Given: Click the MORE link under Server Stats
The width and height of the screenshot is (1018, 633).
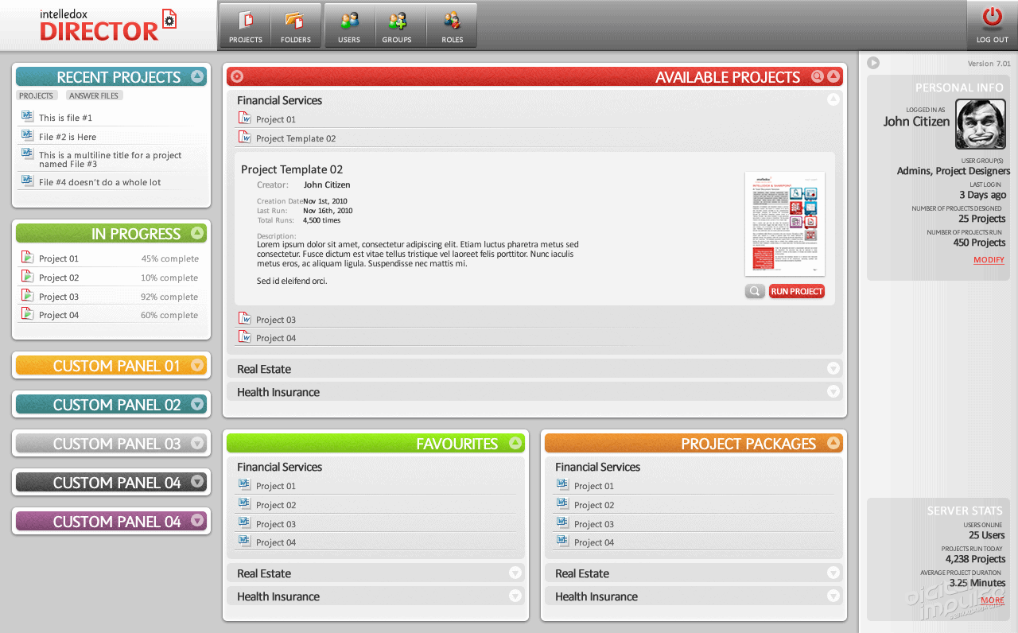Looking at the screenshot, I should pos(992,600).
